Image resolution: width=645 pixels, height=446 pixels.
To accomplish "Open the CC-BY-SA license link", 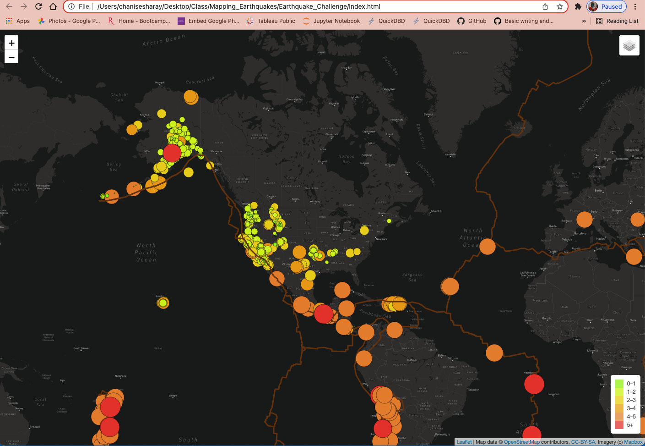I will coord(583,442).
